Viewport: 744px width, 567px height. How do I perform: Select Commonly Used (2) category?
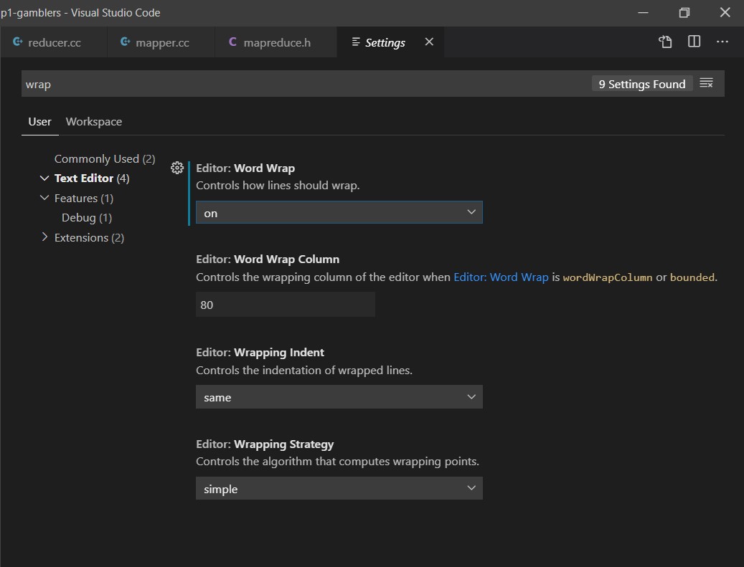pyautogui.click(x=104, y=159)
